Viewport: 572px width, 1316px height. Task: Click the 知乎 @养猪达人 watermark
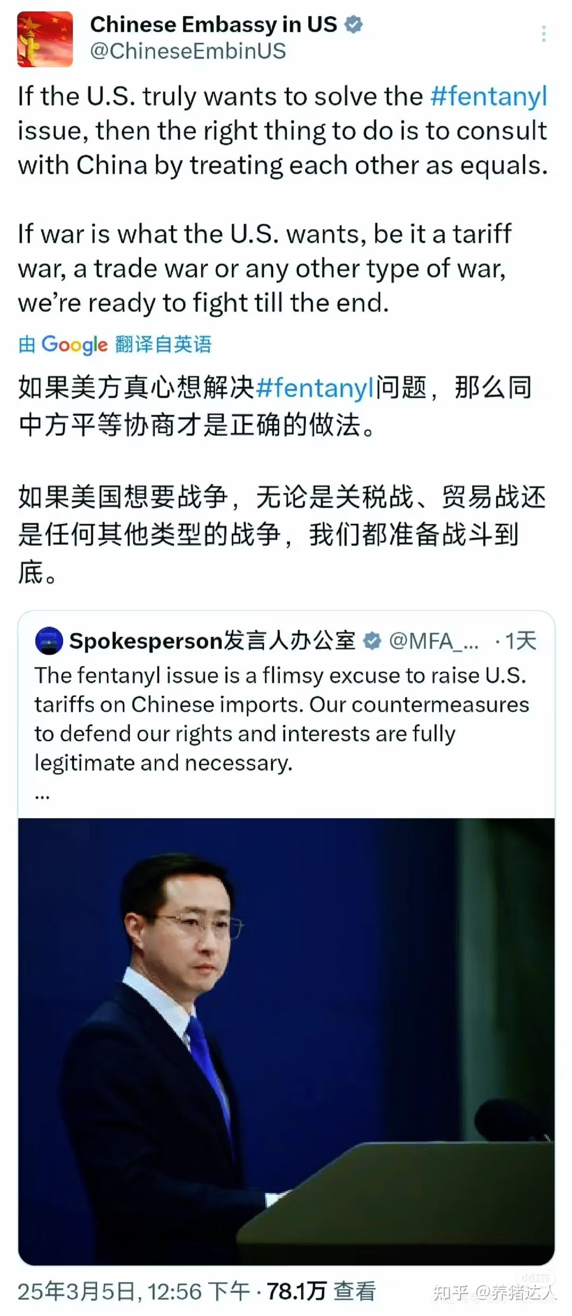pyautogui.click(x=495, y=1293)
